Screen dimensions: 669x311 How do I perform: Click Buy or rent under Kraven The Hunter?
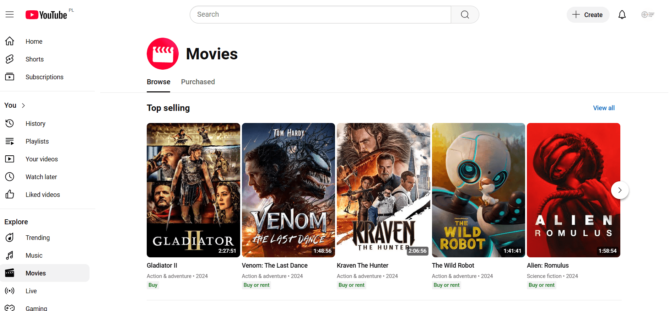point(351,285)
